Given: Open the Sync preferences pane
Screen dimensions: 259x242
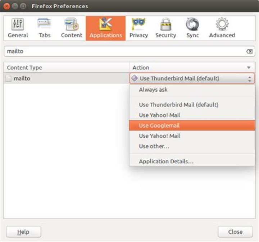Looking at the screenshot, I should pyautogui.click(x=192, y=28).
